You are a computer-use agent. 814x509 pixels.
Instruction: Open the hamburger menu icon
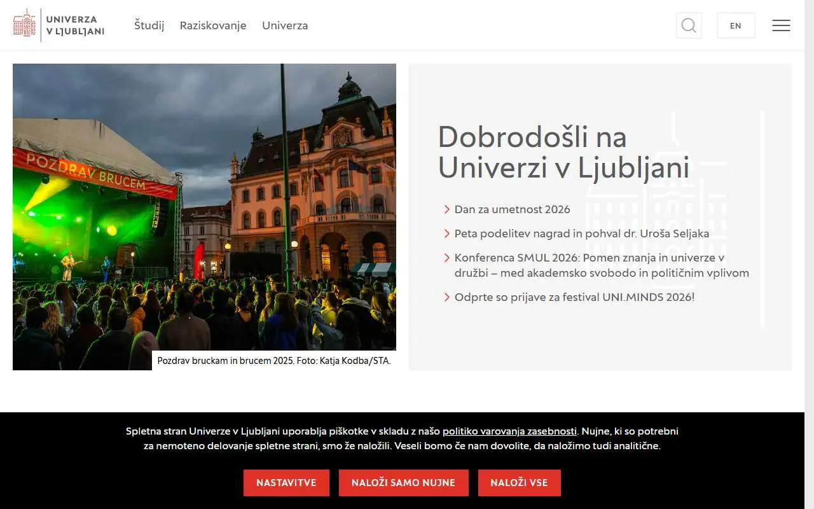tap(781, 25)
